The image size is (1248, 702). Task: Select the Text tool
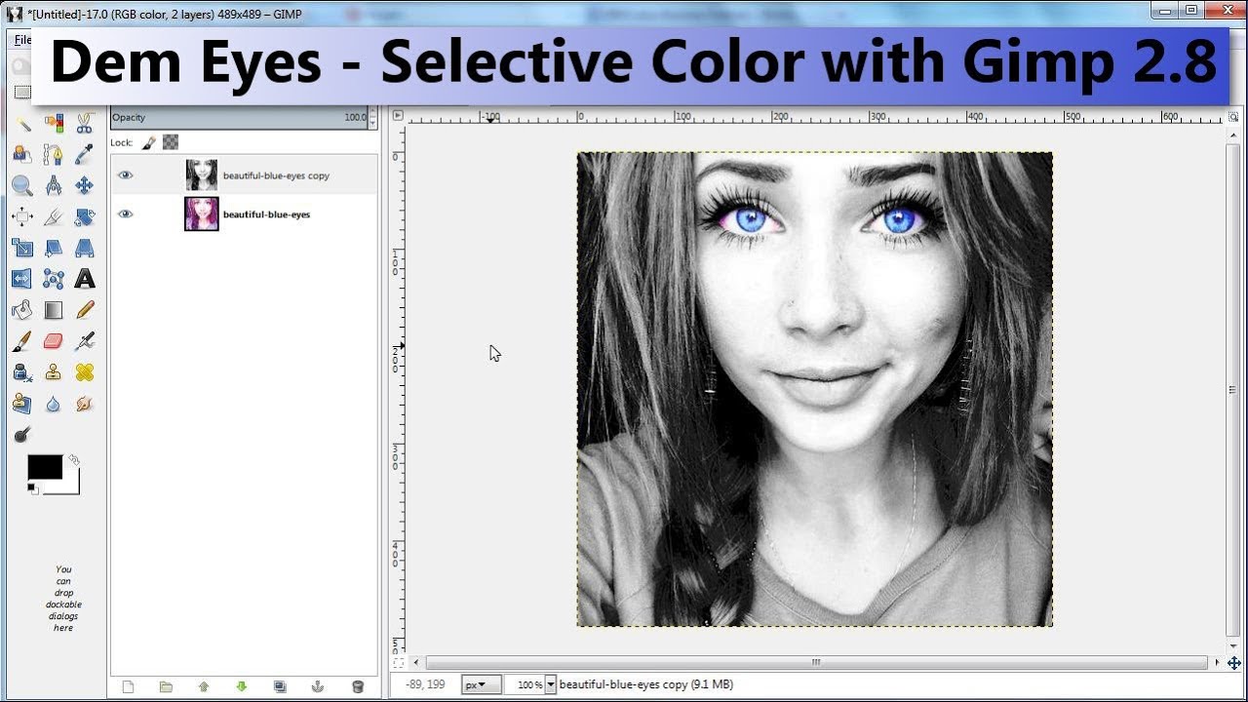click(x=85, y=279)
